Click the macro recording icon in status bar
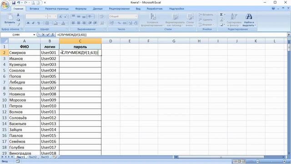The image size is (291, 164). pos(18,161)
